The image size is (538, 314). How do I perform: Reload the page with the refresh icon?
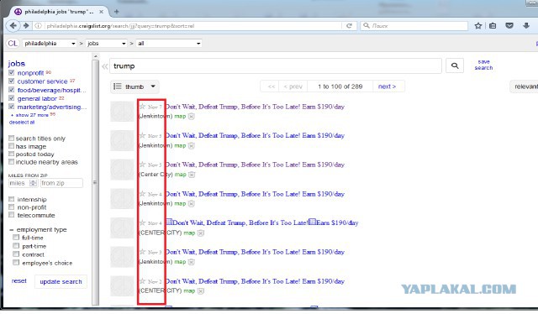point(350,26)
